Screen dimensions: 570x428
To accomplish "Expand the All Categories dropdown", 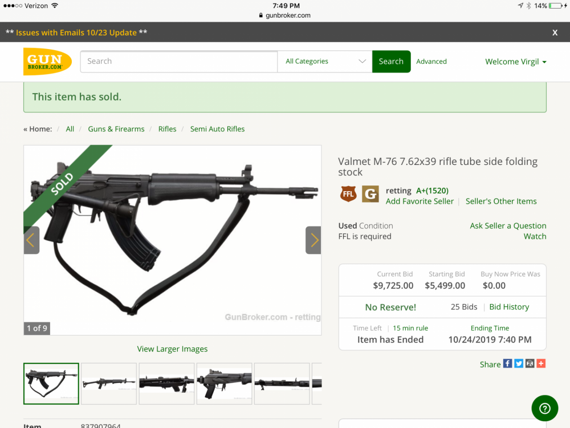I will tap(325, 62).
